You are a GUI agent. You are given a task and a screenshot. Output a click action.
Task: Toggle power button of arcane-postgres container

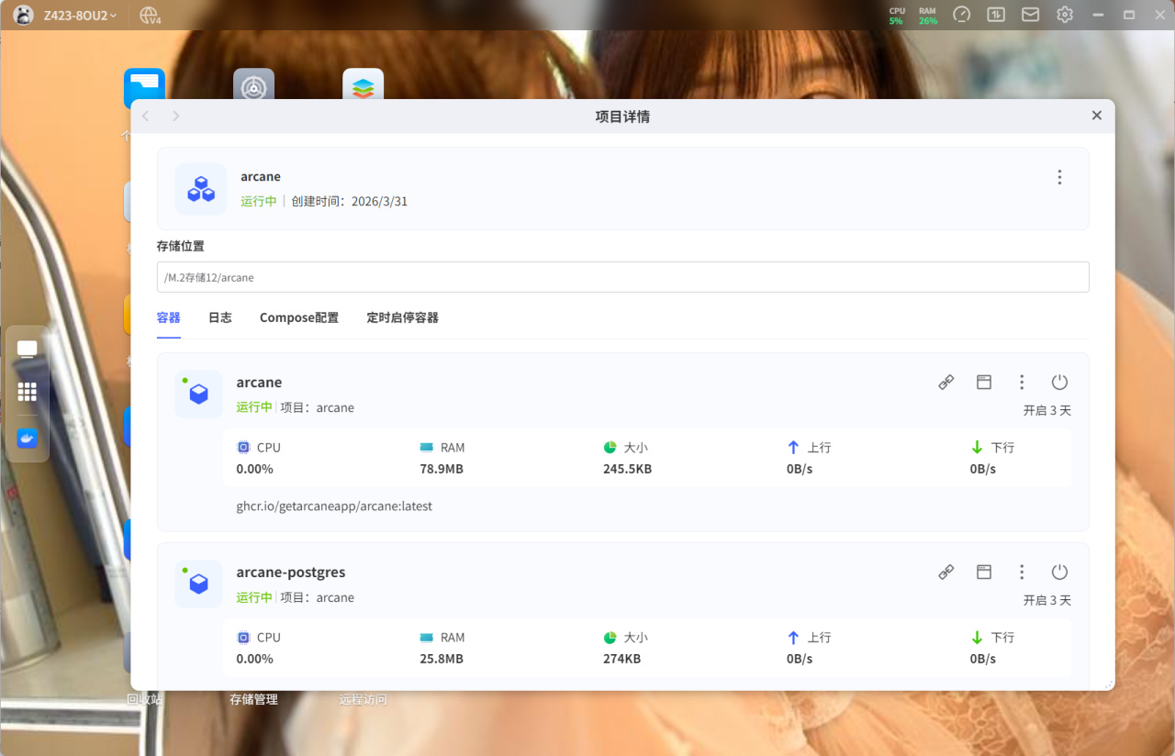[1059, 573]
